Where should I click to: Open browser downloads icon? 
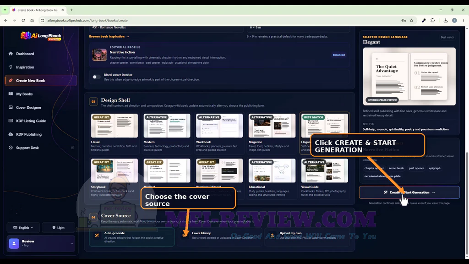click(445, 20)
